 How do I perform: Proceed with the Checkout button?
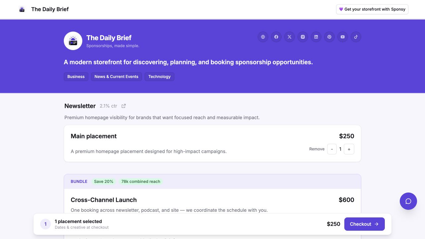pyautogui.click(x=365, y=224)
